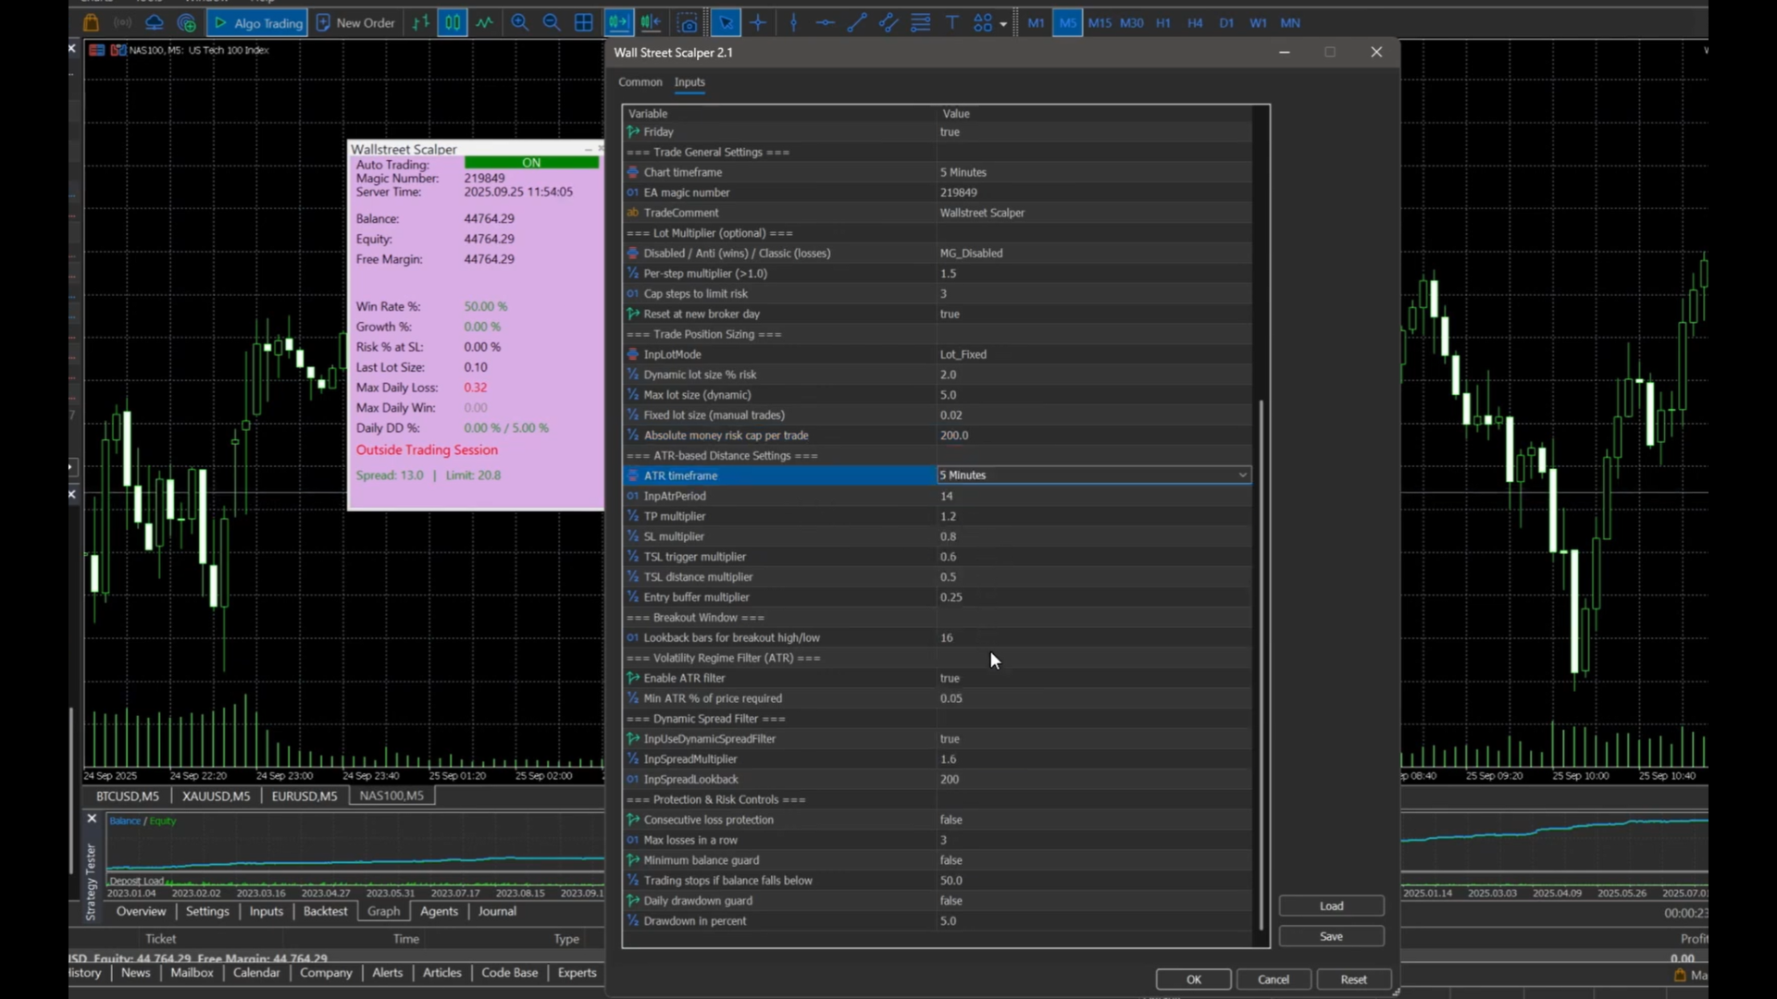This screenshot has height=999, width=1777.
Task: Switch to M15 timeframe
Action: tap(1100, 23)
